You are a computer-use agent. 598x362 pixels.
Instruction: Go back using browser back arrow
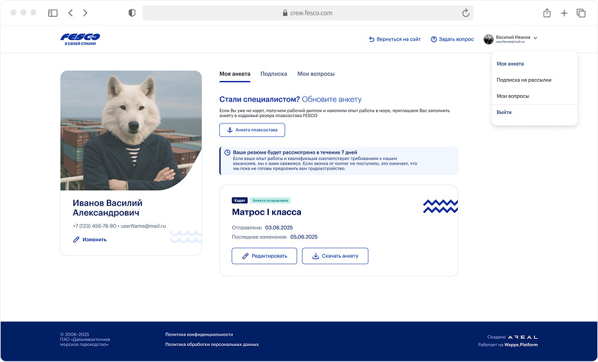point(71,13)
